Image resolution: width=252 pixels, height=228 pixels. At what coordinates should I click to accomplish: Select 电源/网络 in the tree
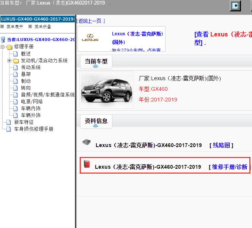coord(32,102)
